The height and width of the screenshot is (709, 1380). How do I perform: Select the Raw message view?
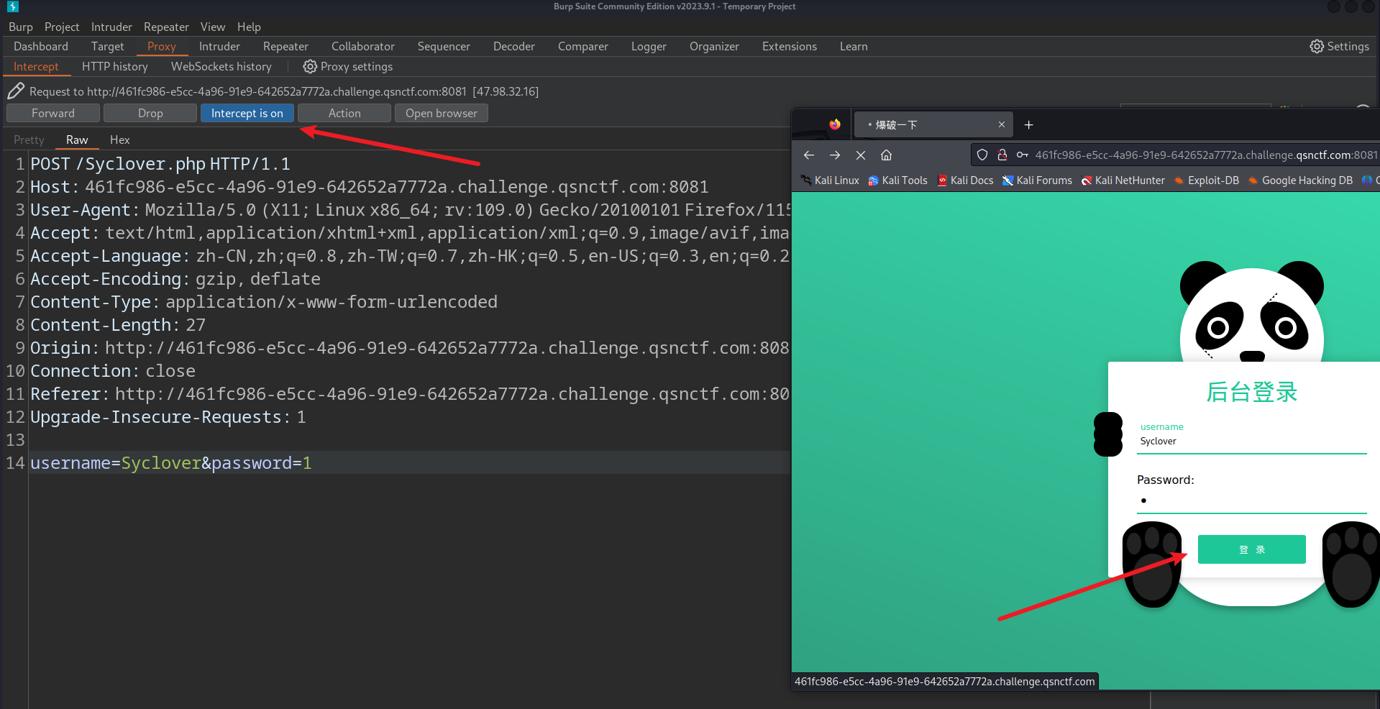coord(77,139)
